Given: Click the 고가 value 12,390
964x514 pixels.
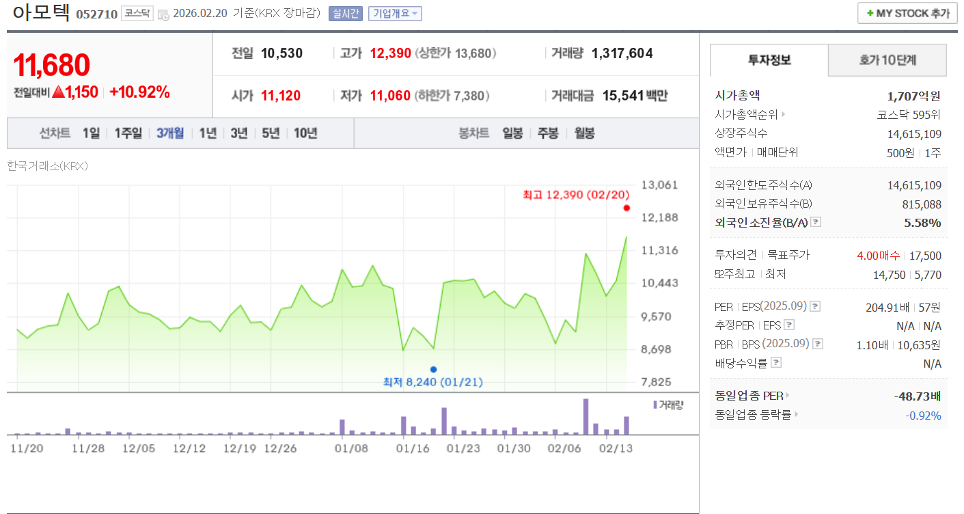Looking at the screenshot, I should click(x=390, y=53).
